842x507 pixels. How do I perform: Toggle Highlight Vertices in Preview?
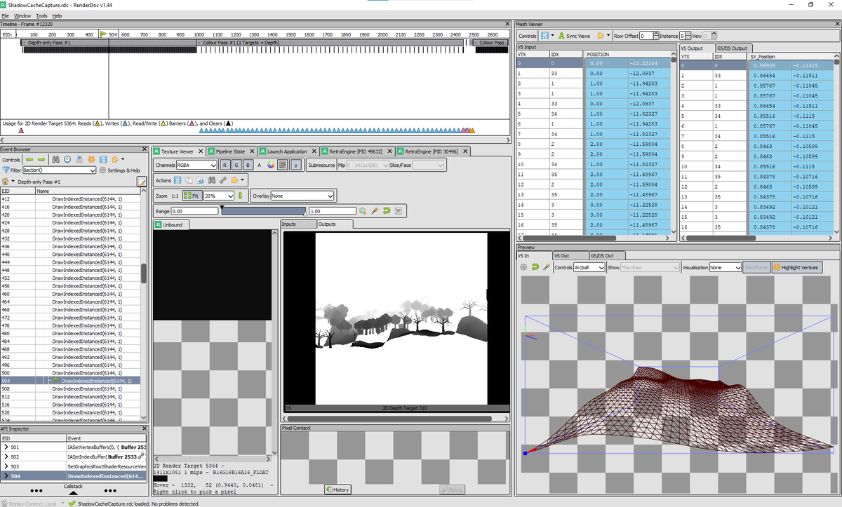pyautogui.click(x=796, y=267)
